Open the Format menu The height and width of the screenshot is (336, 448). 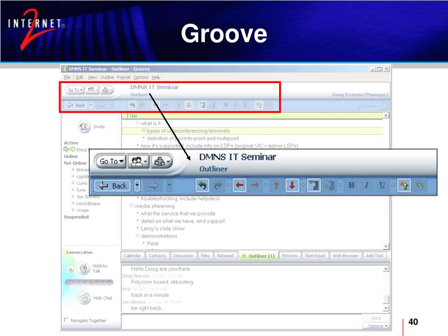click(123, 77)
